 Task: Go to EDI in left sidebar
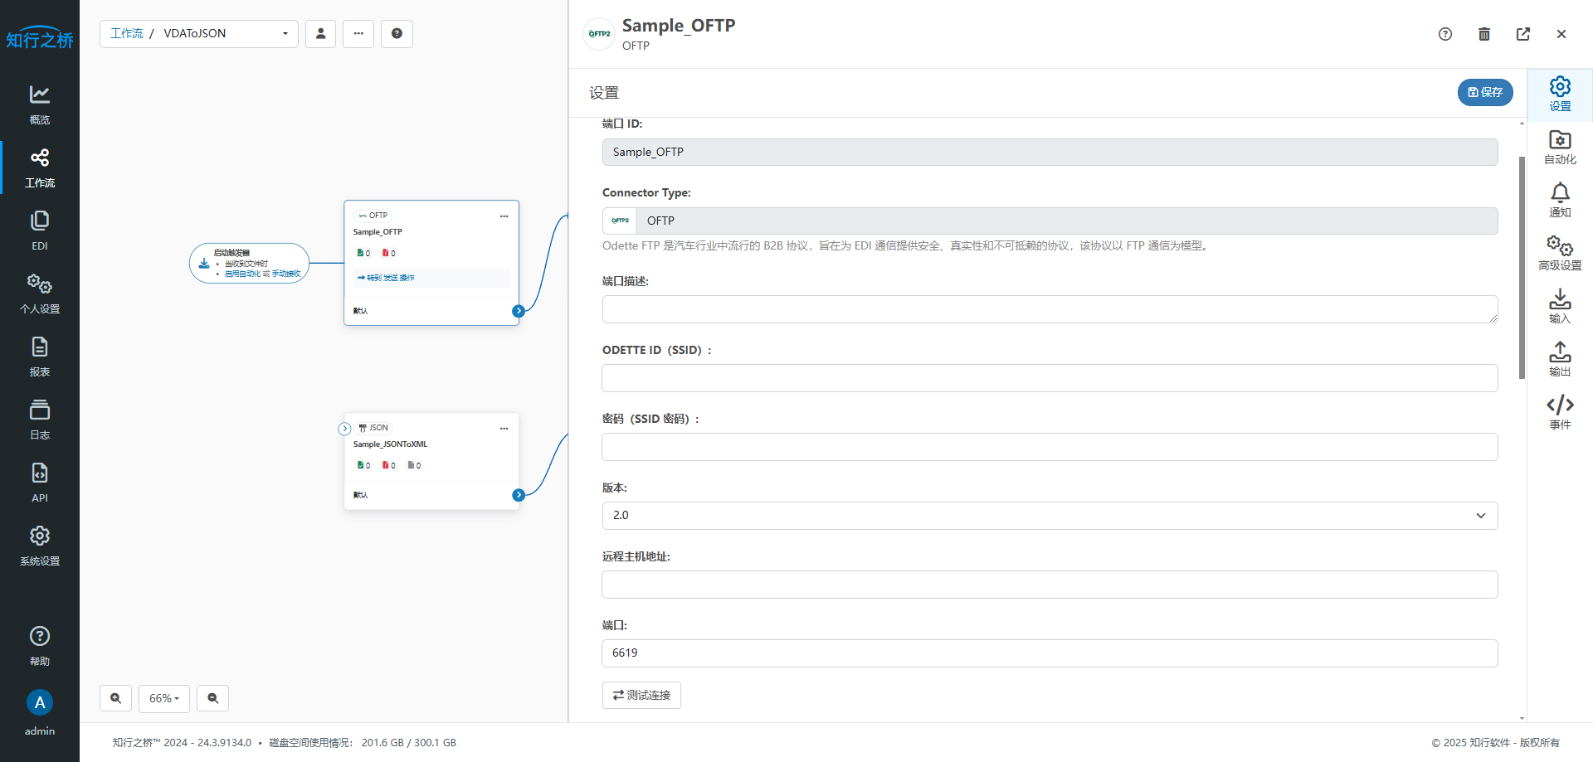(40, 230)
